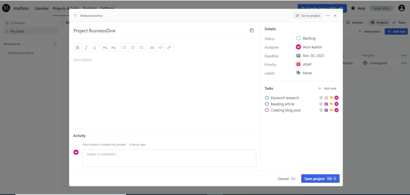Open the Assignee dropdown showing Aron Kantor

coord(309,47)
